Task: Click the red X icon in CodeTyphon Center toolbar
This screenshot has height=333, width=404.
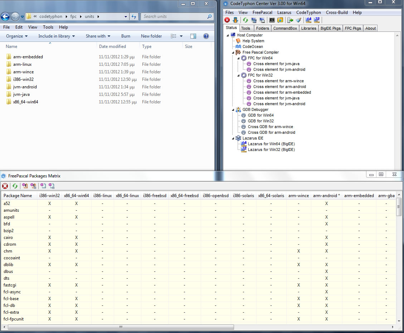Action: 227,20
